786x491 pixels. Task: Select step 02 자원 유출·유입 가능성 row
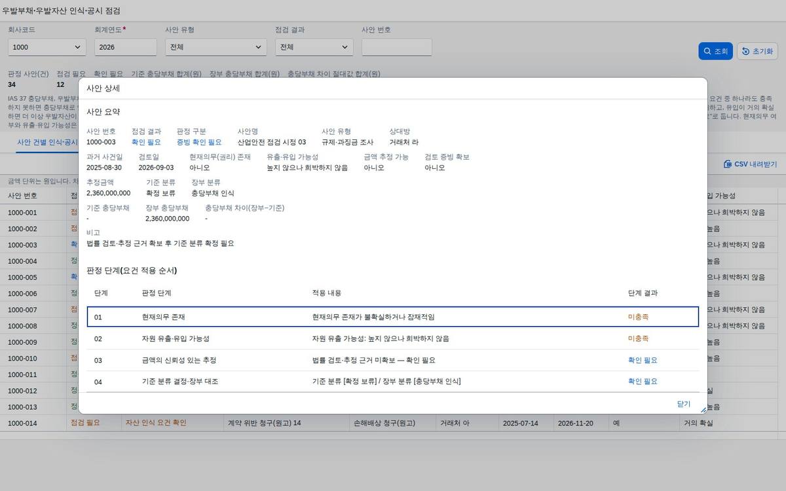pos(393,338)
